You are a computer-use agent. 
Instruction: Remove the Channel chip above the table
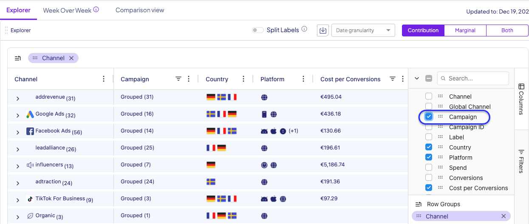tap(71, 58)
